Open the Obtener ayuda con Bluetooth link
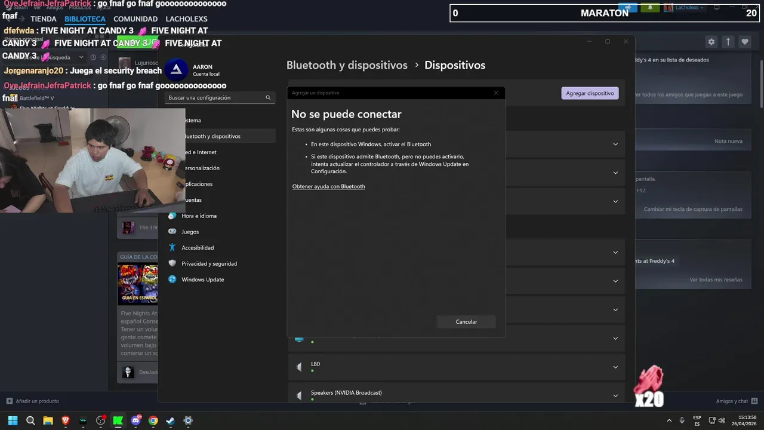 [x=328, y=186]
